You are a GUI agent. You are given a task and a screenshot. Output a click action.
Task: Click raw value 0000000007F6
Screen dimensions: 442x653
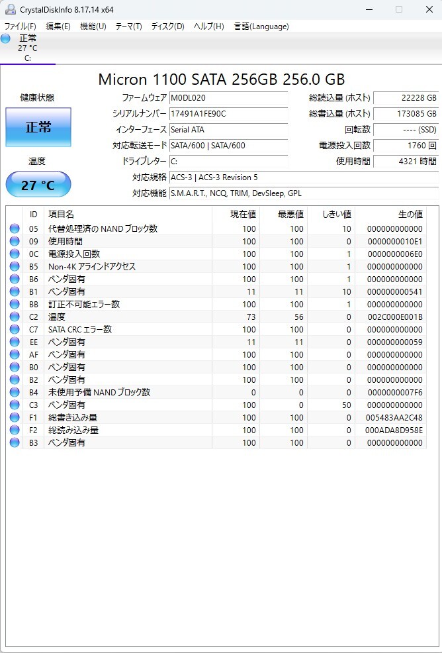[395, 392]
